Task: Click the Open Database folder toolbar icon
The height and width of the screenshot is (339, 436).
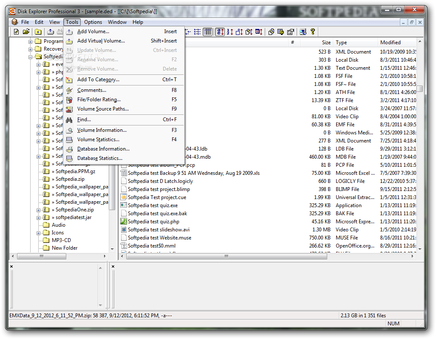Action: coord(26,32)
